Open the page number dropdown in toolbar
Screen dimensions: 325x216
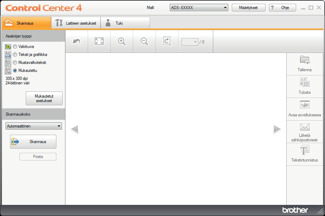(190, 42)
